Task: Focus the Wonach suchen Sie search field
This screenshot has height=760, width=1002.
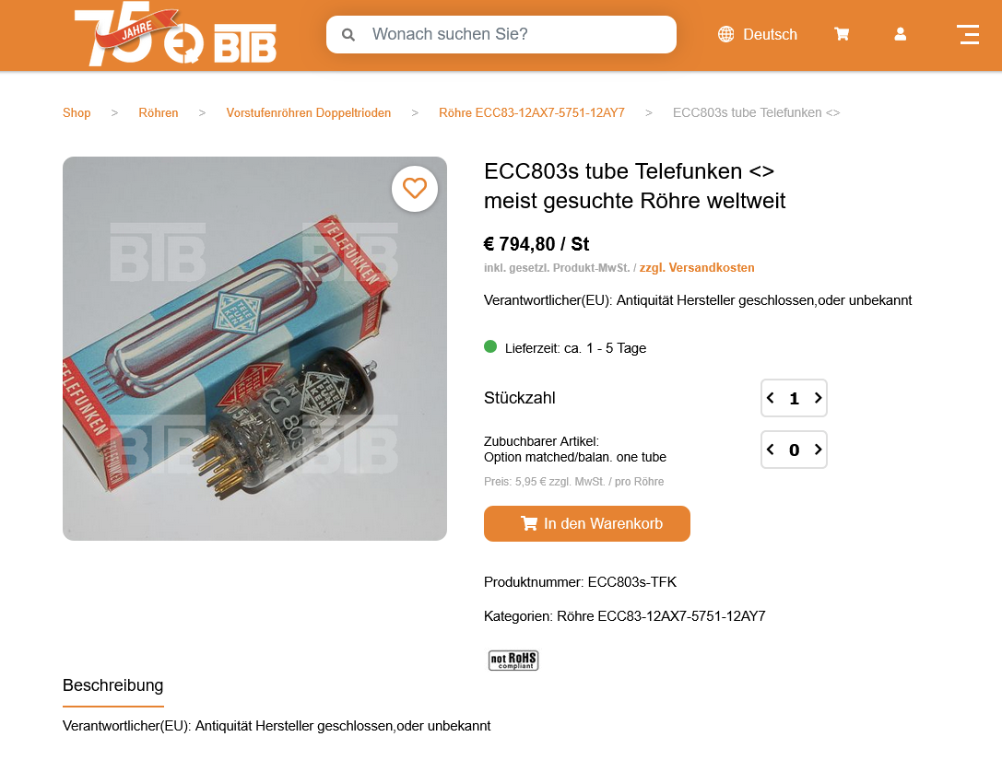Action: (501, 34)
